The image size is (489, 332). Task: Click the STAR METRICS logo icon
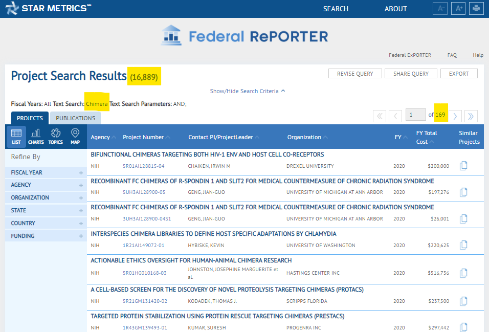(12, 8)
